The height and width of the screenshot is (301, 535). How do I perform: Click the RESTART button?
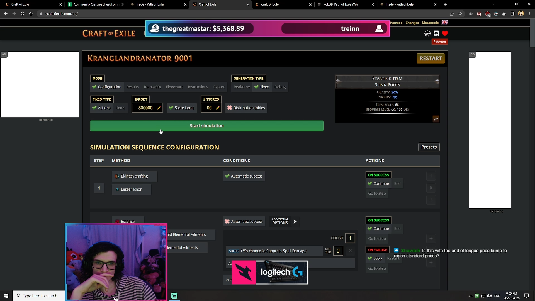431,58
